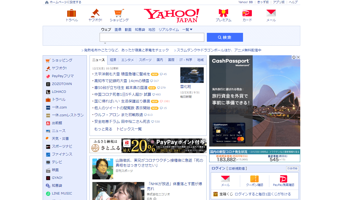Click the blue 検索 button
Image resolution: width=351 pixels, height=200 pixels.
pyautogui.click(x=225, y=37)
